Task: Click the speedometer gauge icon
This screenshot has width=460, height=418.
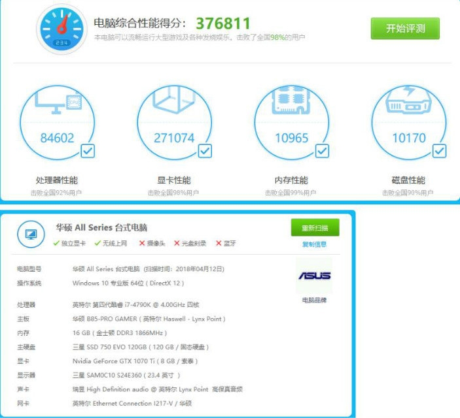Action: click(x=62, y=29)
